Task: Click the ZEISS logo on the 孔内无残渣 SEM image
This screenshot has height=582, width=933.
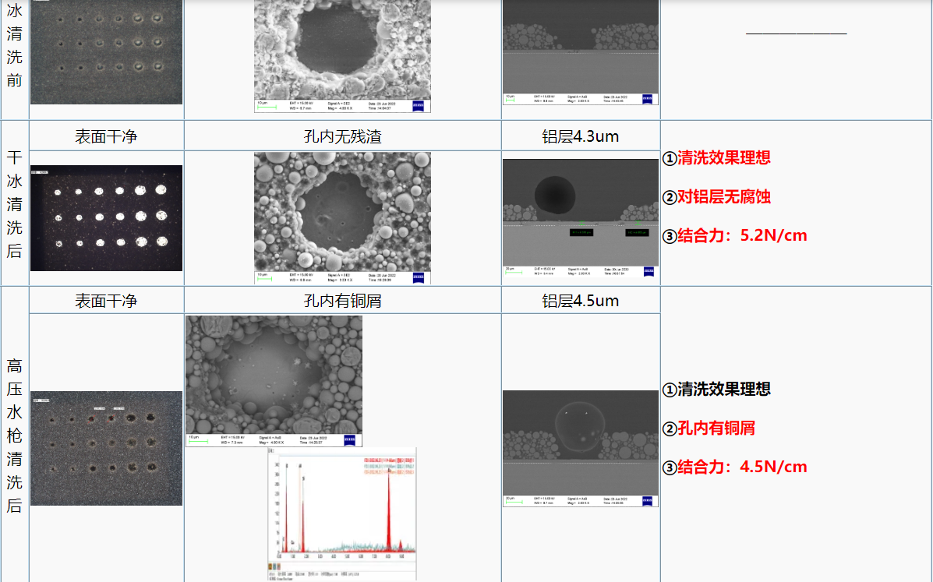Action: click(x=419, y=278)
